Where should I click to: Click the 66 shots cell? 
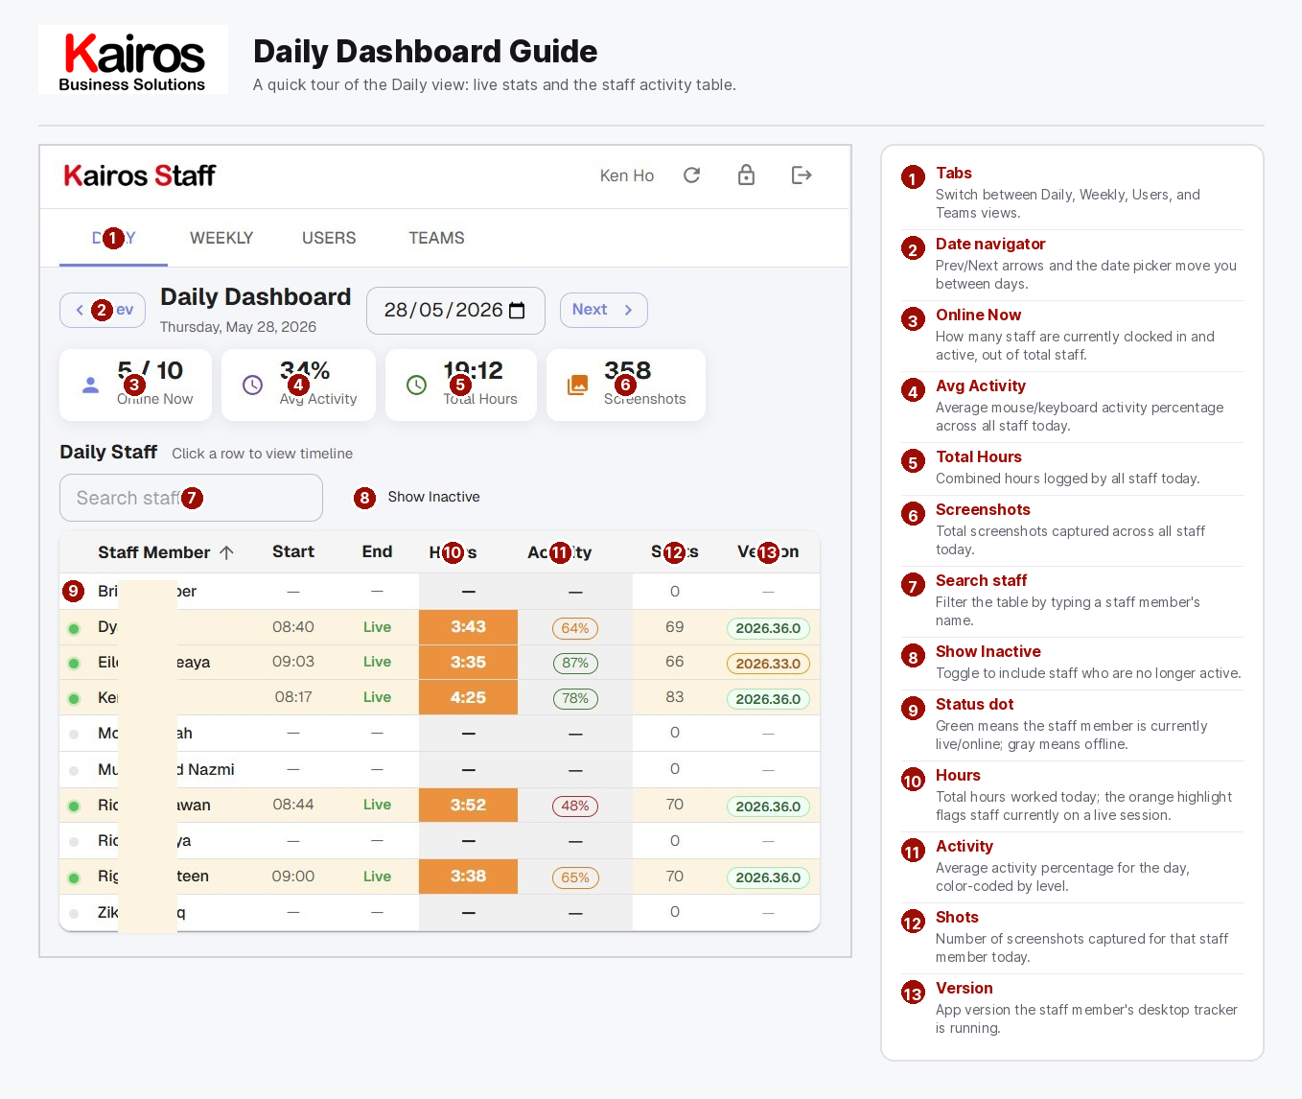(x=675, y=662)
